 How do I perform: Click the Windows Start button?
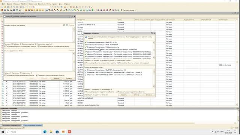(x=3, y=132)
